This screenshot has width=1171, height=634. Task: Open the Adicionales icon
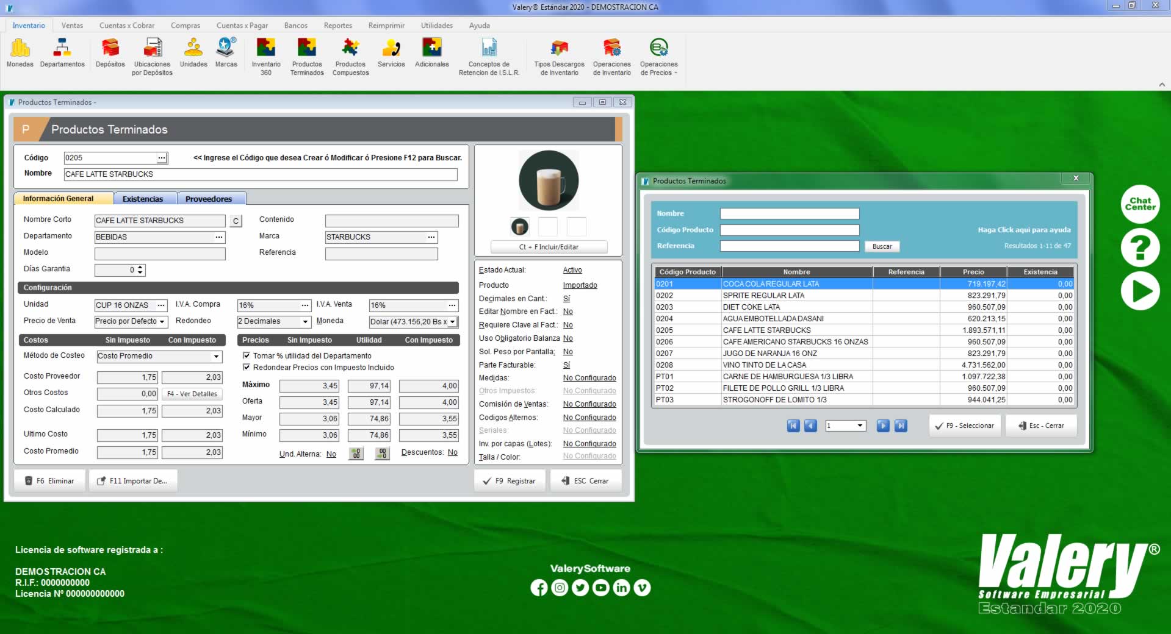432,52
